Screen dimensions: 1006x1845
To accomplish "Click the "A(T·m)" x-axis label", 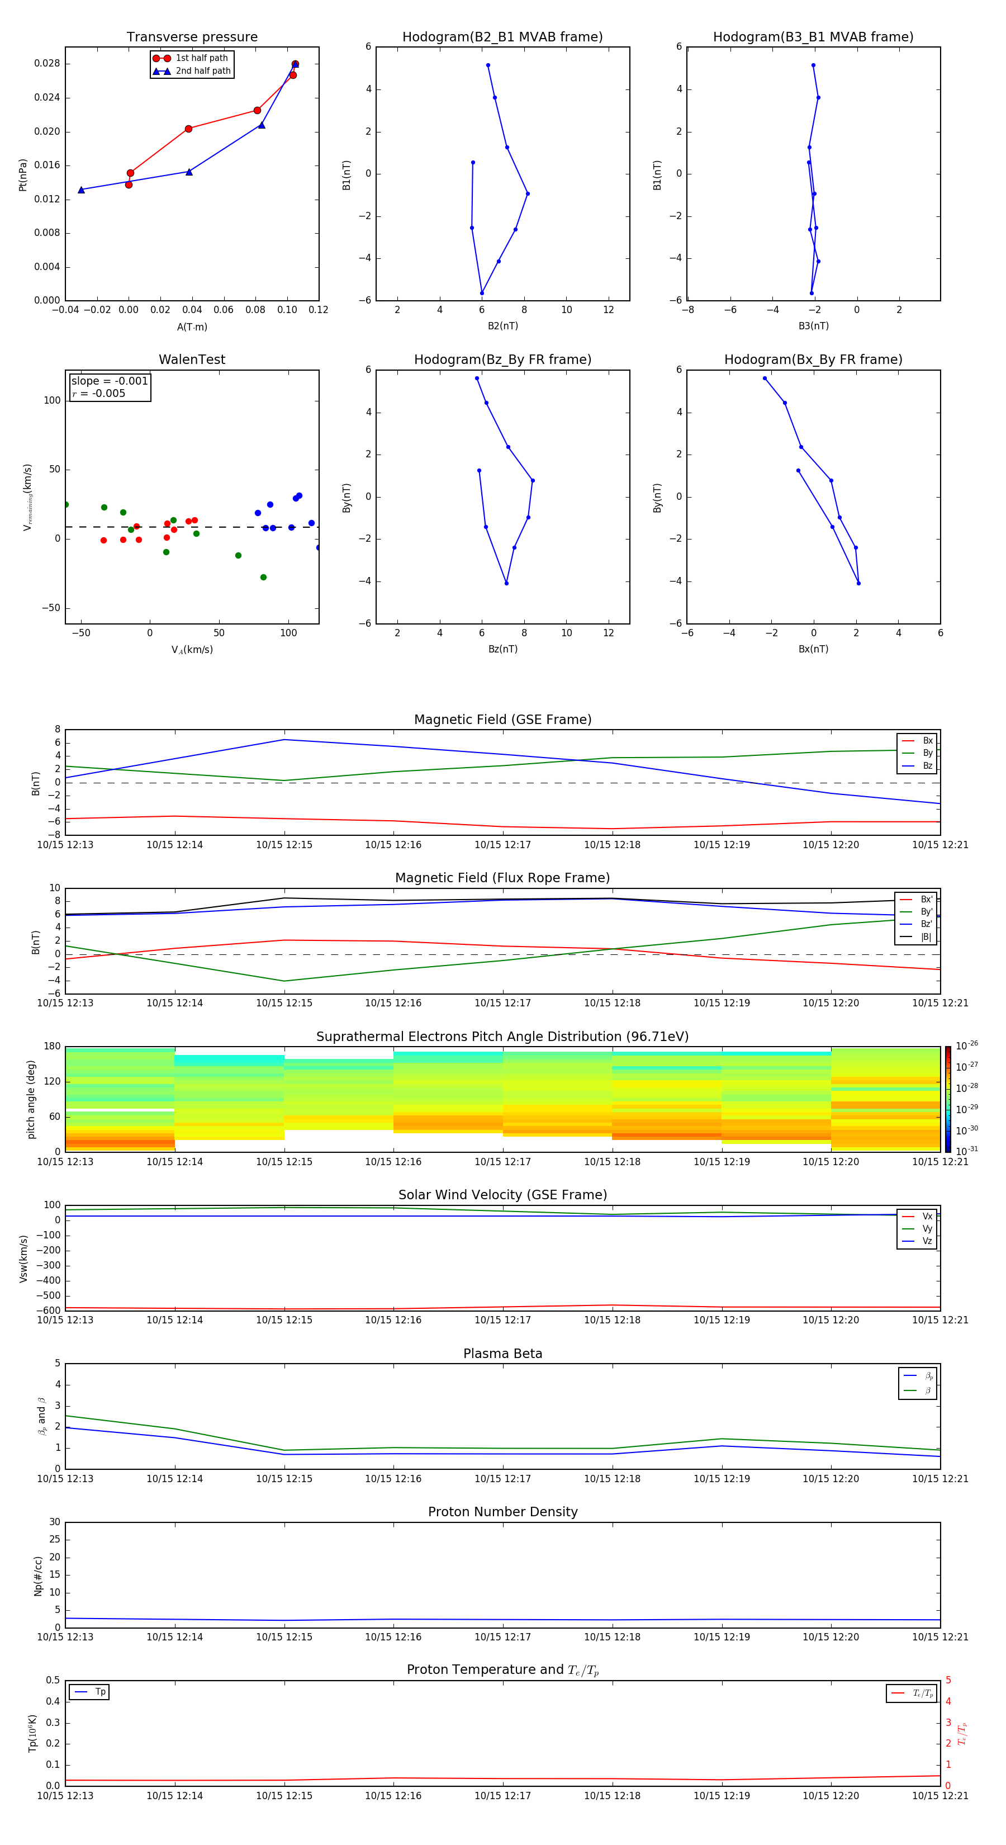I will point(192,327).
